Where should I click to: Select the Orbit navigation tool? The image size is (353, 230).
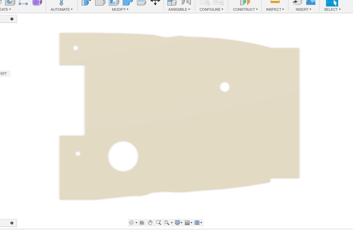(131, 223)
